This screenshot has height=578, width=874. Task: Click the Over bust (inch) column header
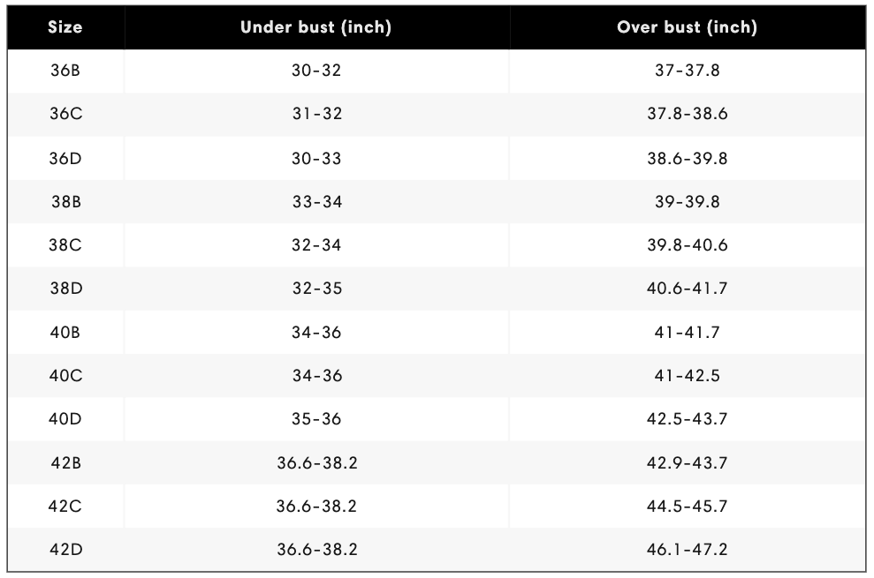pyautogui.click(x=688, y=27)
